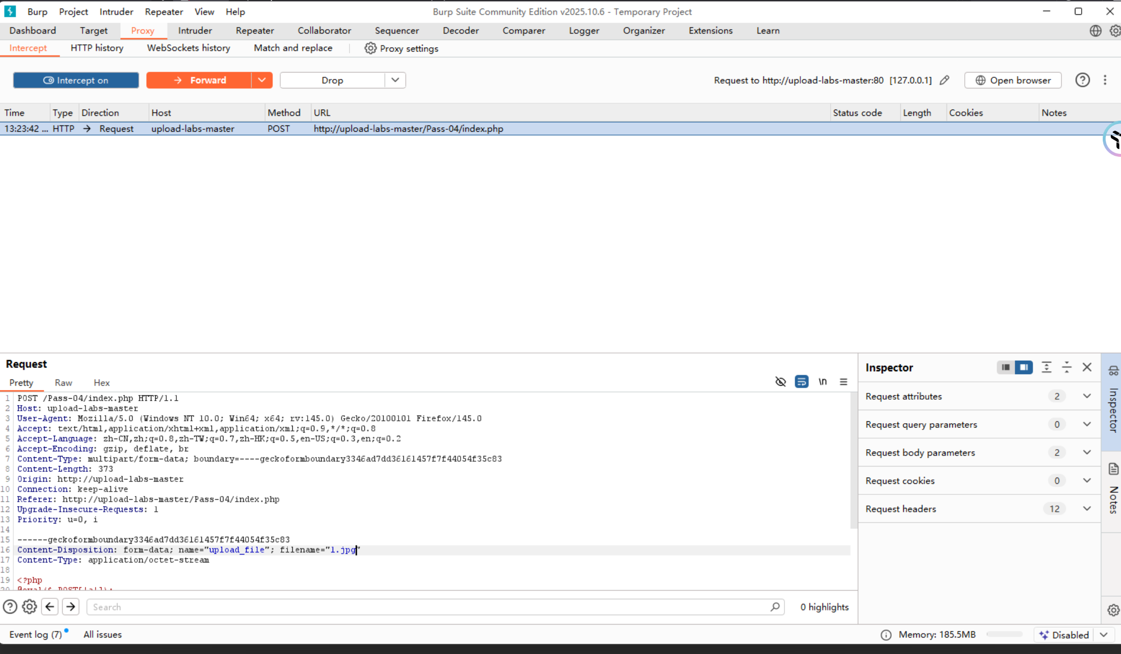This screenshot has height=654, width=1121.
Task: Click the edit target pencil icon
Action: point(944,80)
